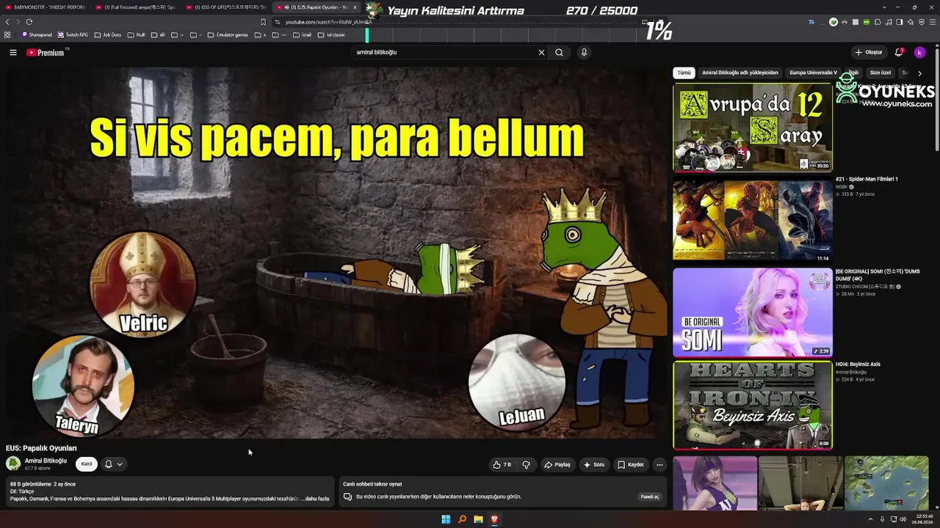Open HOI4: Beyinsiz Axis title link
The image size is (940, 528).
pyautogui.click(x=858, y=364)
